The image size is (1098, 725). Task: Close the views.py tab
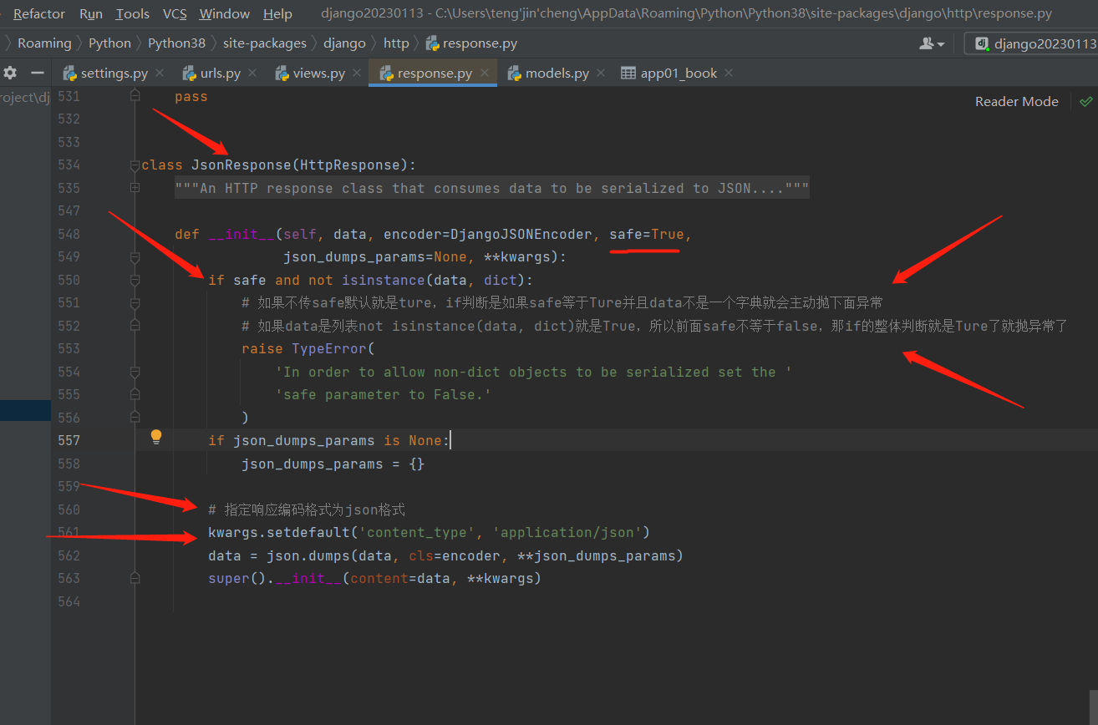(358, 73)
